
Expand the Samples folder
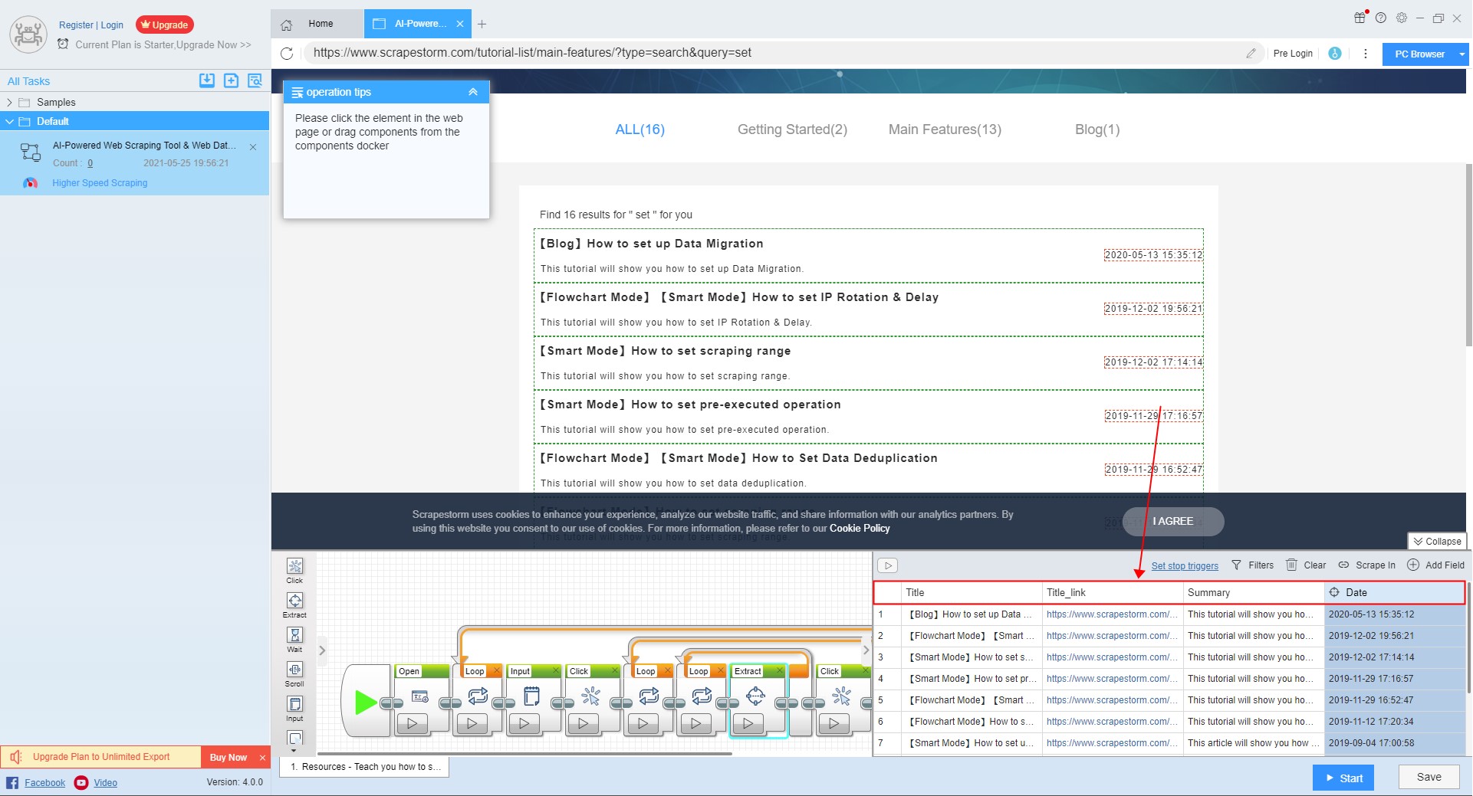[9, 102]
